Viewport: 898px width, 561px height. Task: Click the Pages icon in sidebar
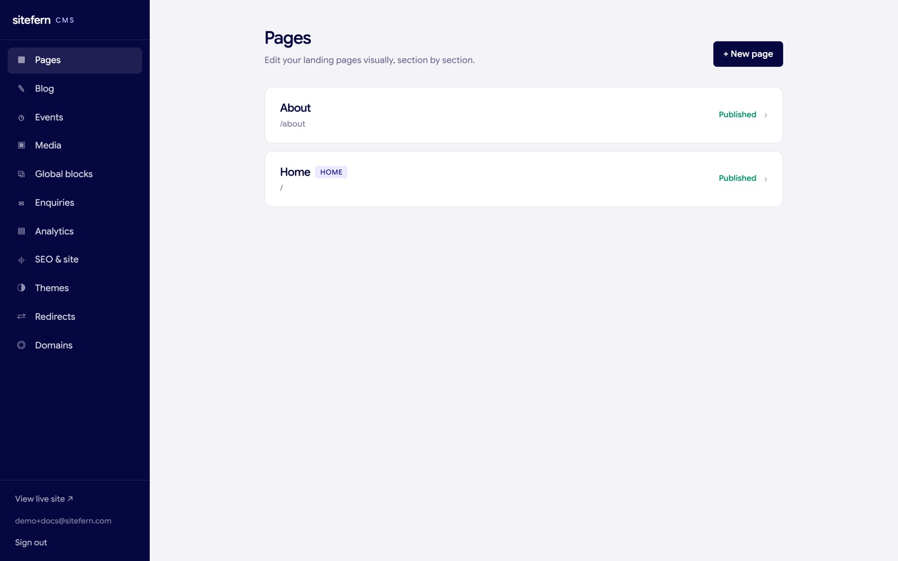(x=21, y=60)
